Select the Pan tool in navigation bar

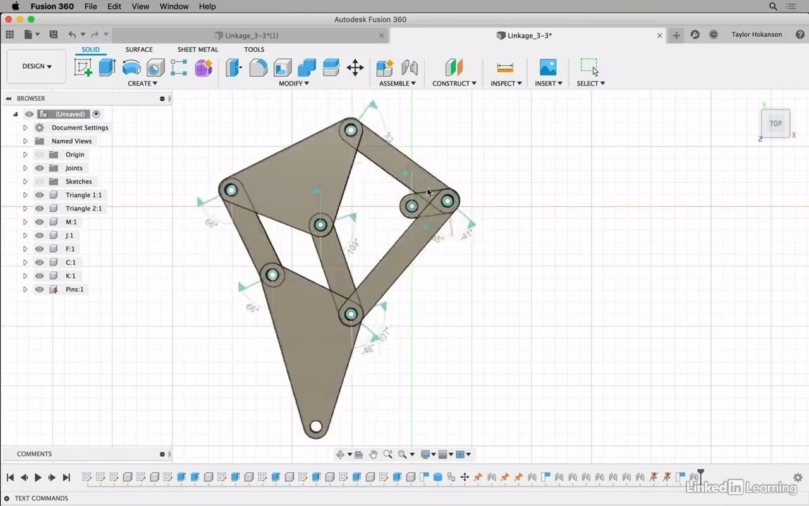(x=373, y=454)
